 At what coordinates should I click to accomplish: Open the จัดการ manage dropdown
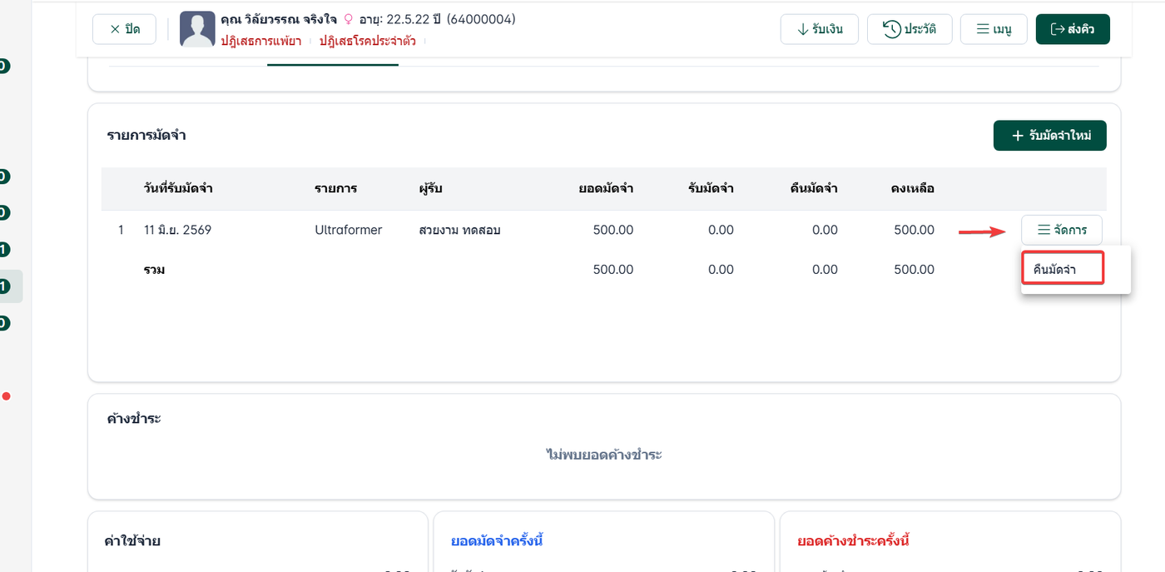pos(1062,230)
